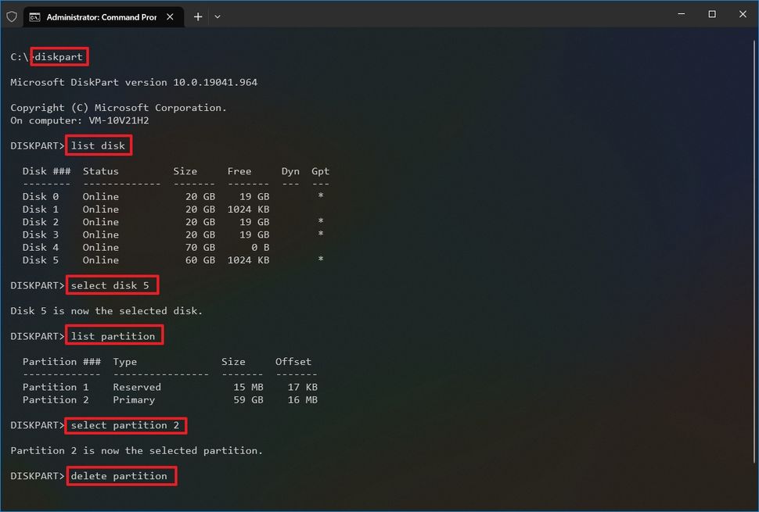759x512 pixels.
Task: Click the 'Disk 1' row label
Action: pos(41,209)
